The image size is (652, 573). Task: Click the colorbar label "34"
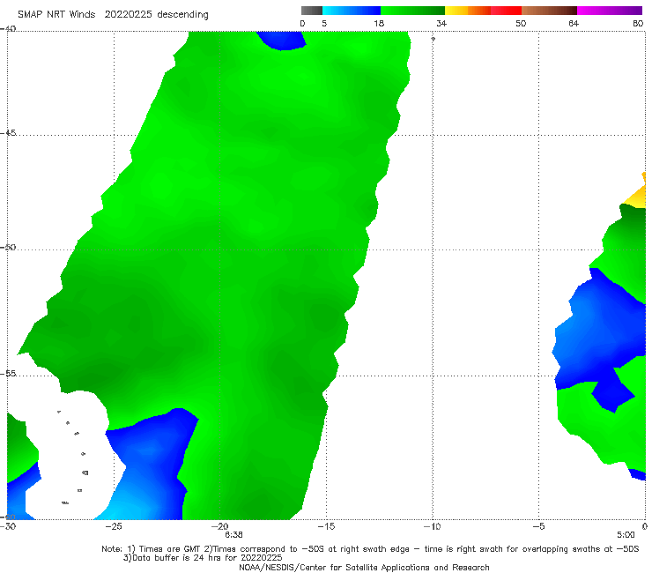click(441, 23)
